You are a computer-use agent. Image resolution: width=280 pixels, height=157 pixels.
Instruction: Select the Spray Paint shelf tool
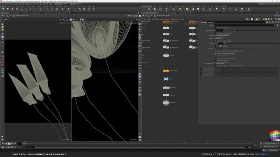click(57, 9)
